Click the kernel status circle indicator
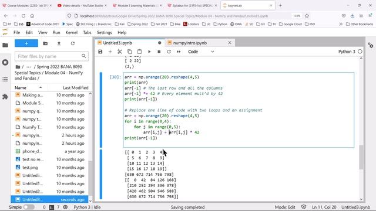 360,52
